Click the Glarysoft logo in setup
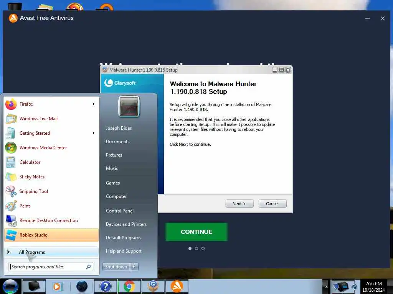Image resolution: width=393 pixels, height=294 pixels. tap(120, 83)
